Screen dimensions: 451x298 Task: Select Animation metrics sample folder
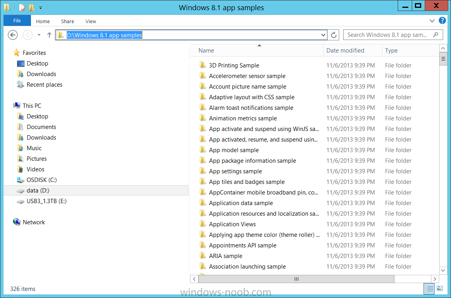point(243,118)
